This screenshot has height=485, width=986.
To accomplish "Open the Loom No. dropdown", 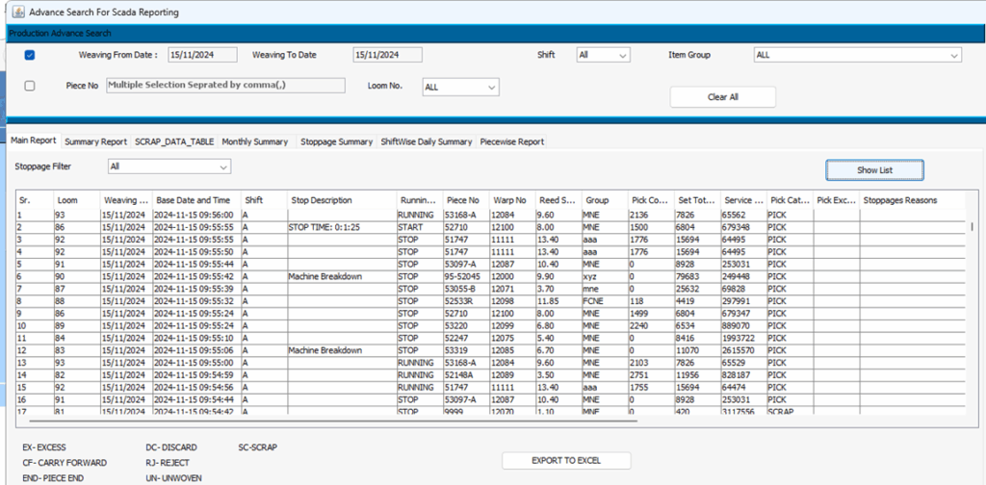I will click(460, 87).
